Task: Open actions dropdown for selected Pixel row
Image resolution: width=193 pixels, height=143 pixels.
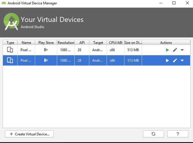Action: (x=182, y=61)
